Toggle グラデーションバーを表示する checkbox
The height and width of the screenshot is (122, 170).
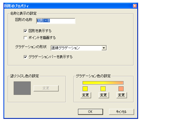pos(25,57)
